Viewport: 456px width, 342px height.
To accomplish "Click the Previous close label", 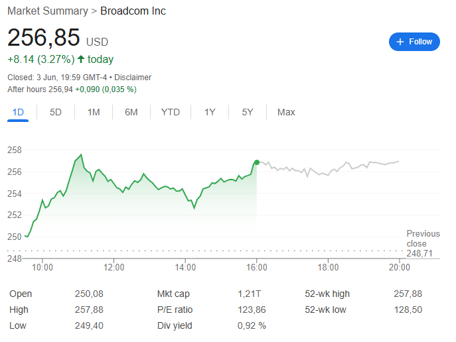I will tap(423, 239).
